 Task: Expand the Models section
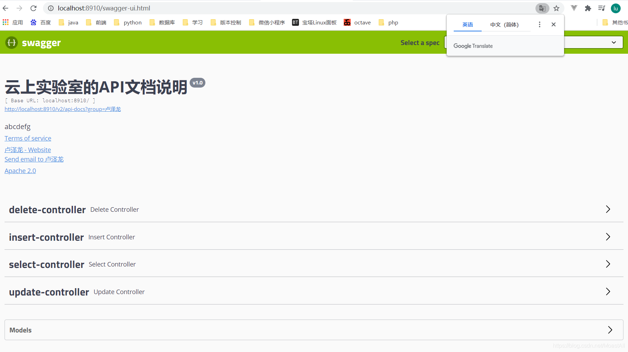click(314, 330)
